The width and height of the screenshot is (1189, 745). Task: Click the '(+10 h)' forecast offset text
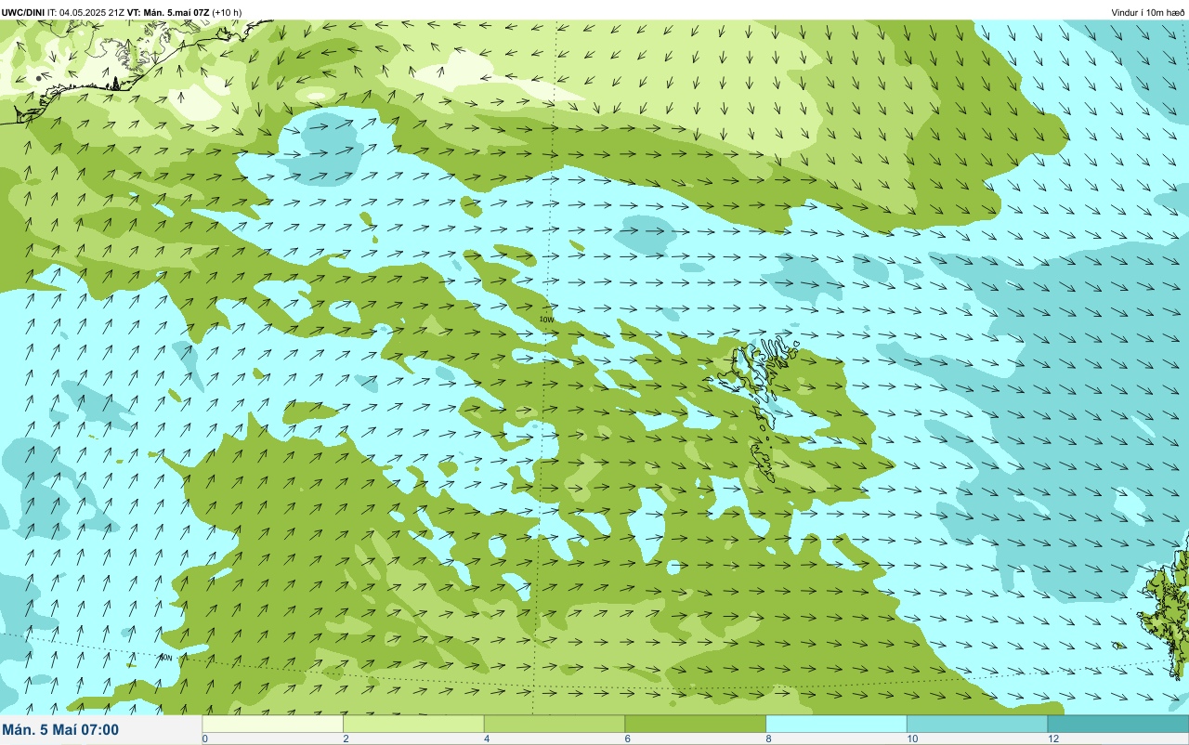click(x=227, y=12)
